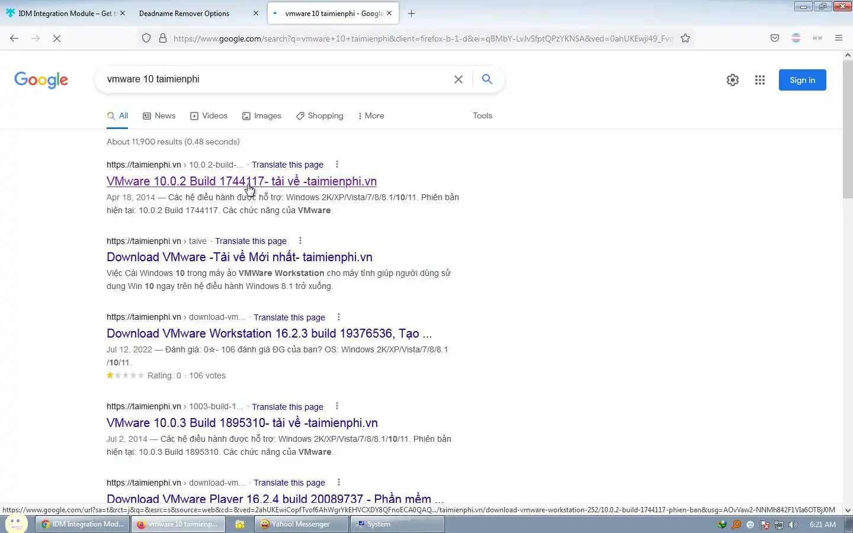Translate the VMware Player 16.2.4 result page

click(x=289, y=483)
